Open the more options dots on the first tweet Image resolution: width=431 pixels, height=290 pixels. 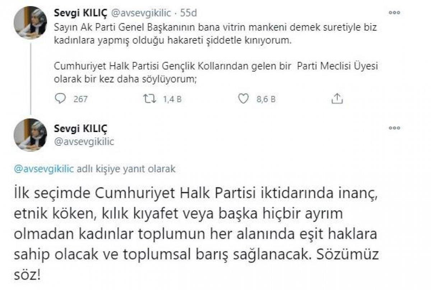(394, 12)
